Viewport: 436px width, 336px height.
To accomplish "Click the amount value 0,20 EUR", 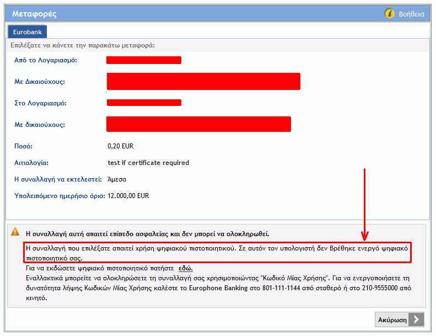I will pyautogui.click(x=120, y=146).
